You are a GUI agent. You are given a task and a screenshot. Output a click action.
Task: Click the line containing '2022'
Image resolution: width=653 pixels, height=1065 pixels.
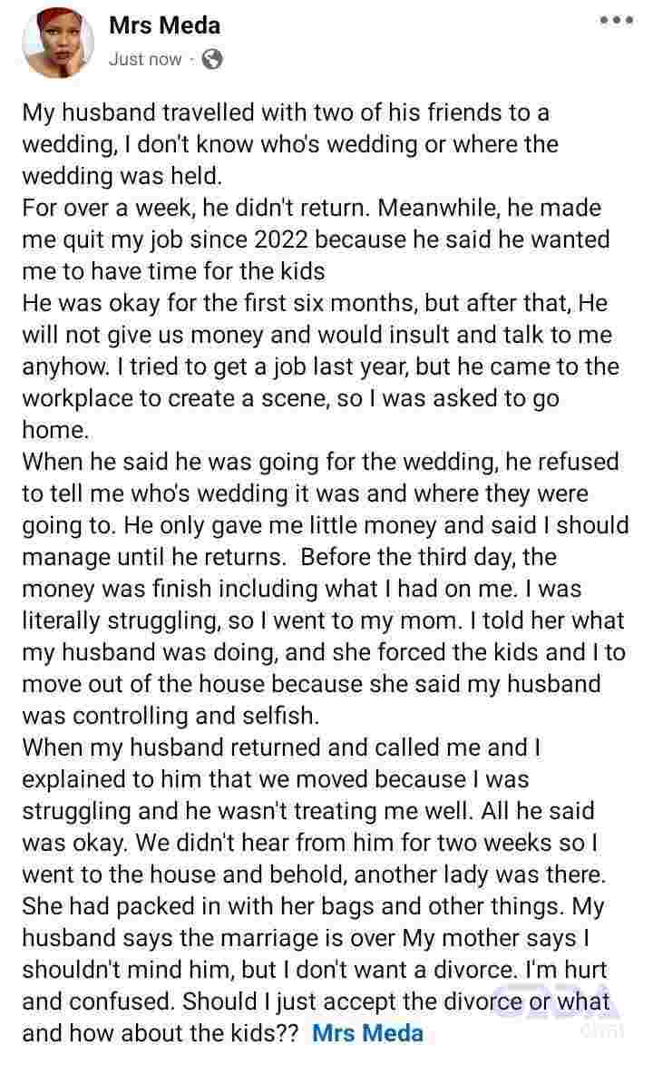pyautogui.click(x=316, y=239)
